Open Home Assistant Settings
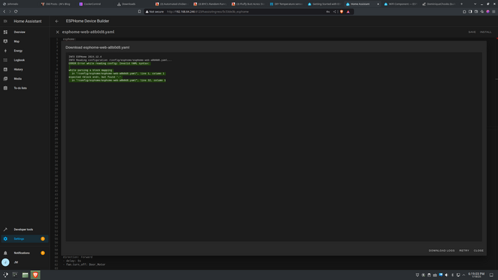 (24, 239)
